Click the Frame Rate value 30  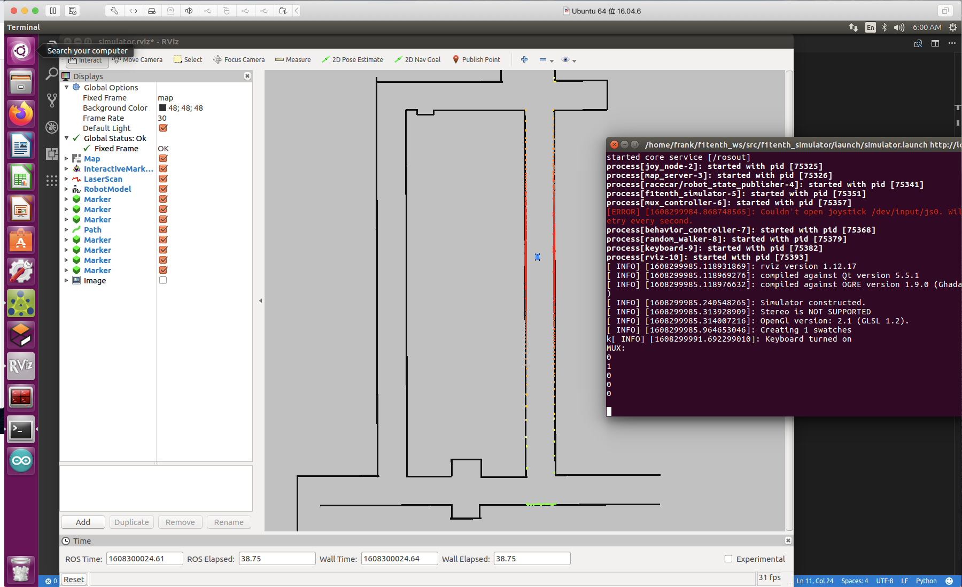(x=162, y=118)
